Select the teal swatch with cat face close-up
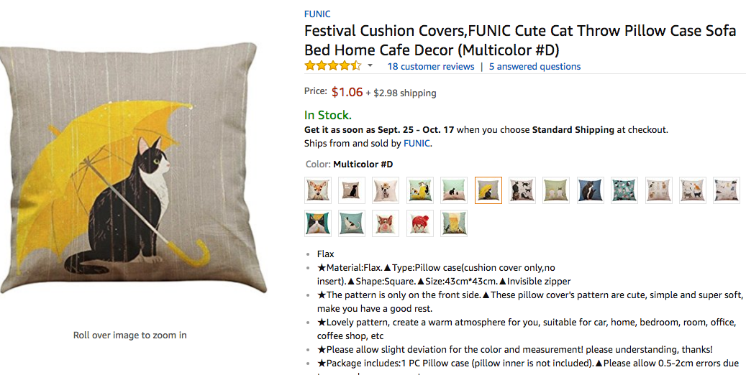746x375 pixels. coord(318,223)
